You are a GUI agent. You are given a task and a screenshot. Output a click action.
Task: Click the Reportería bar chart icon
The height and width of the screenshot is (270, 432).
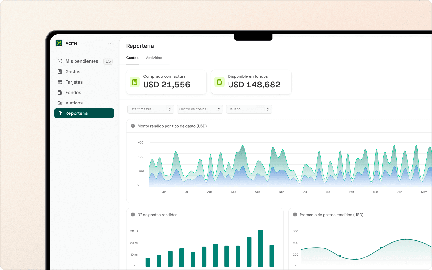(60, 113)
